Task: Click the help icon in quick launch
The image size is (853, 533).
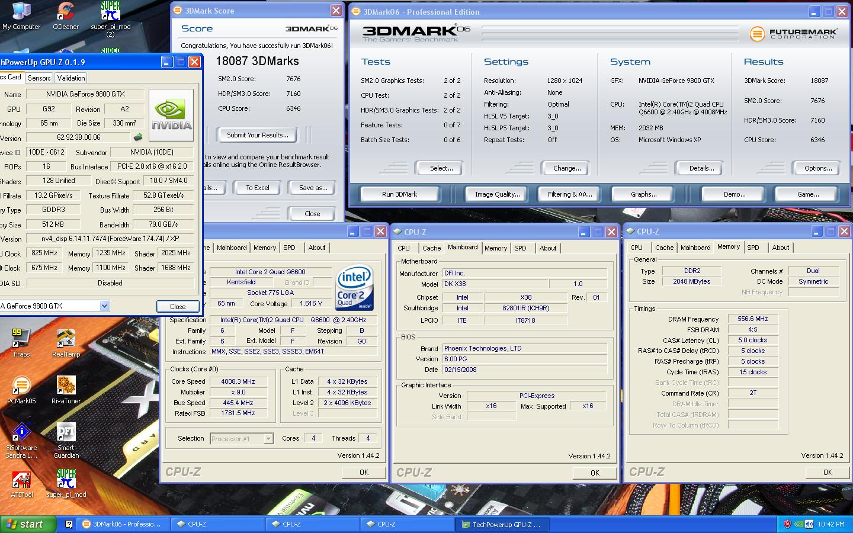Action: 69,524
